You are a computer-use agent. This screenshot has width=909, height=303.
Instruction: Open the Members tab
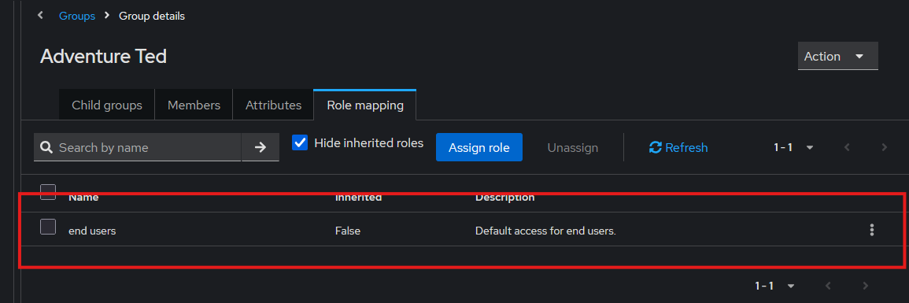194,105
